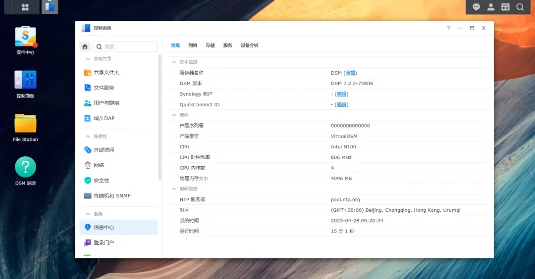535x279 pixels.
Task: Click the Control Panel search field
Action: click(x=125, y=46)
